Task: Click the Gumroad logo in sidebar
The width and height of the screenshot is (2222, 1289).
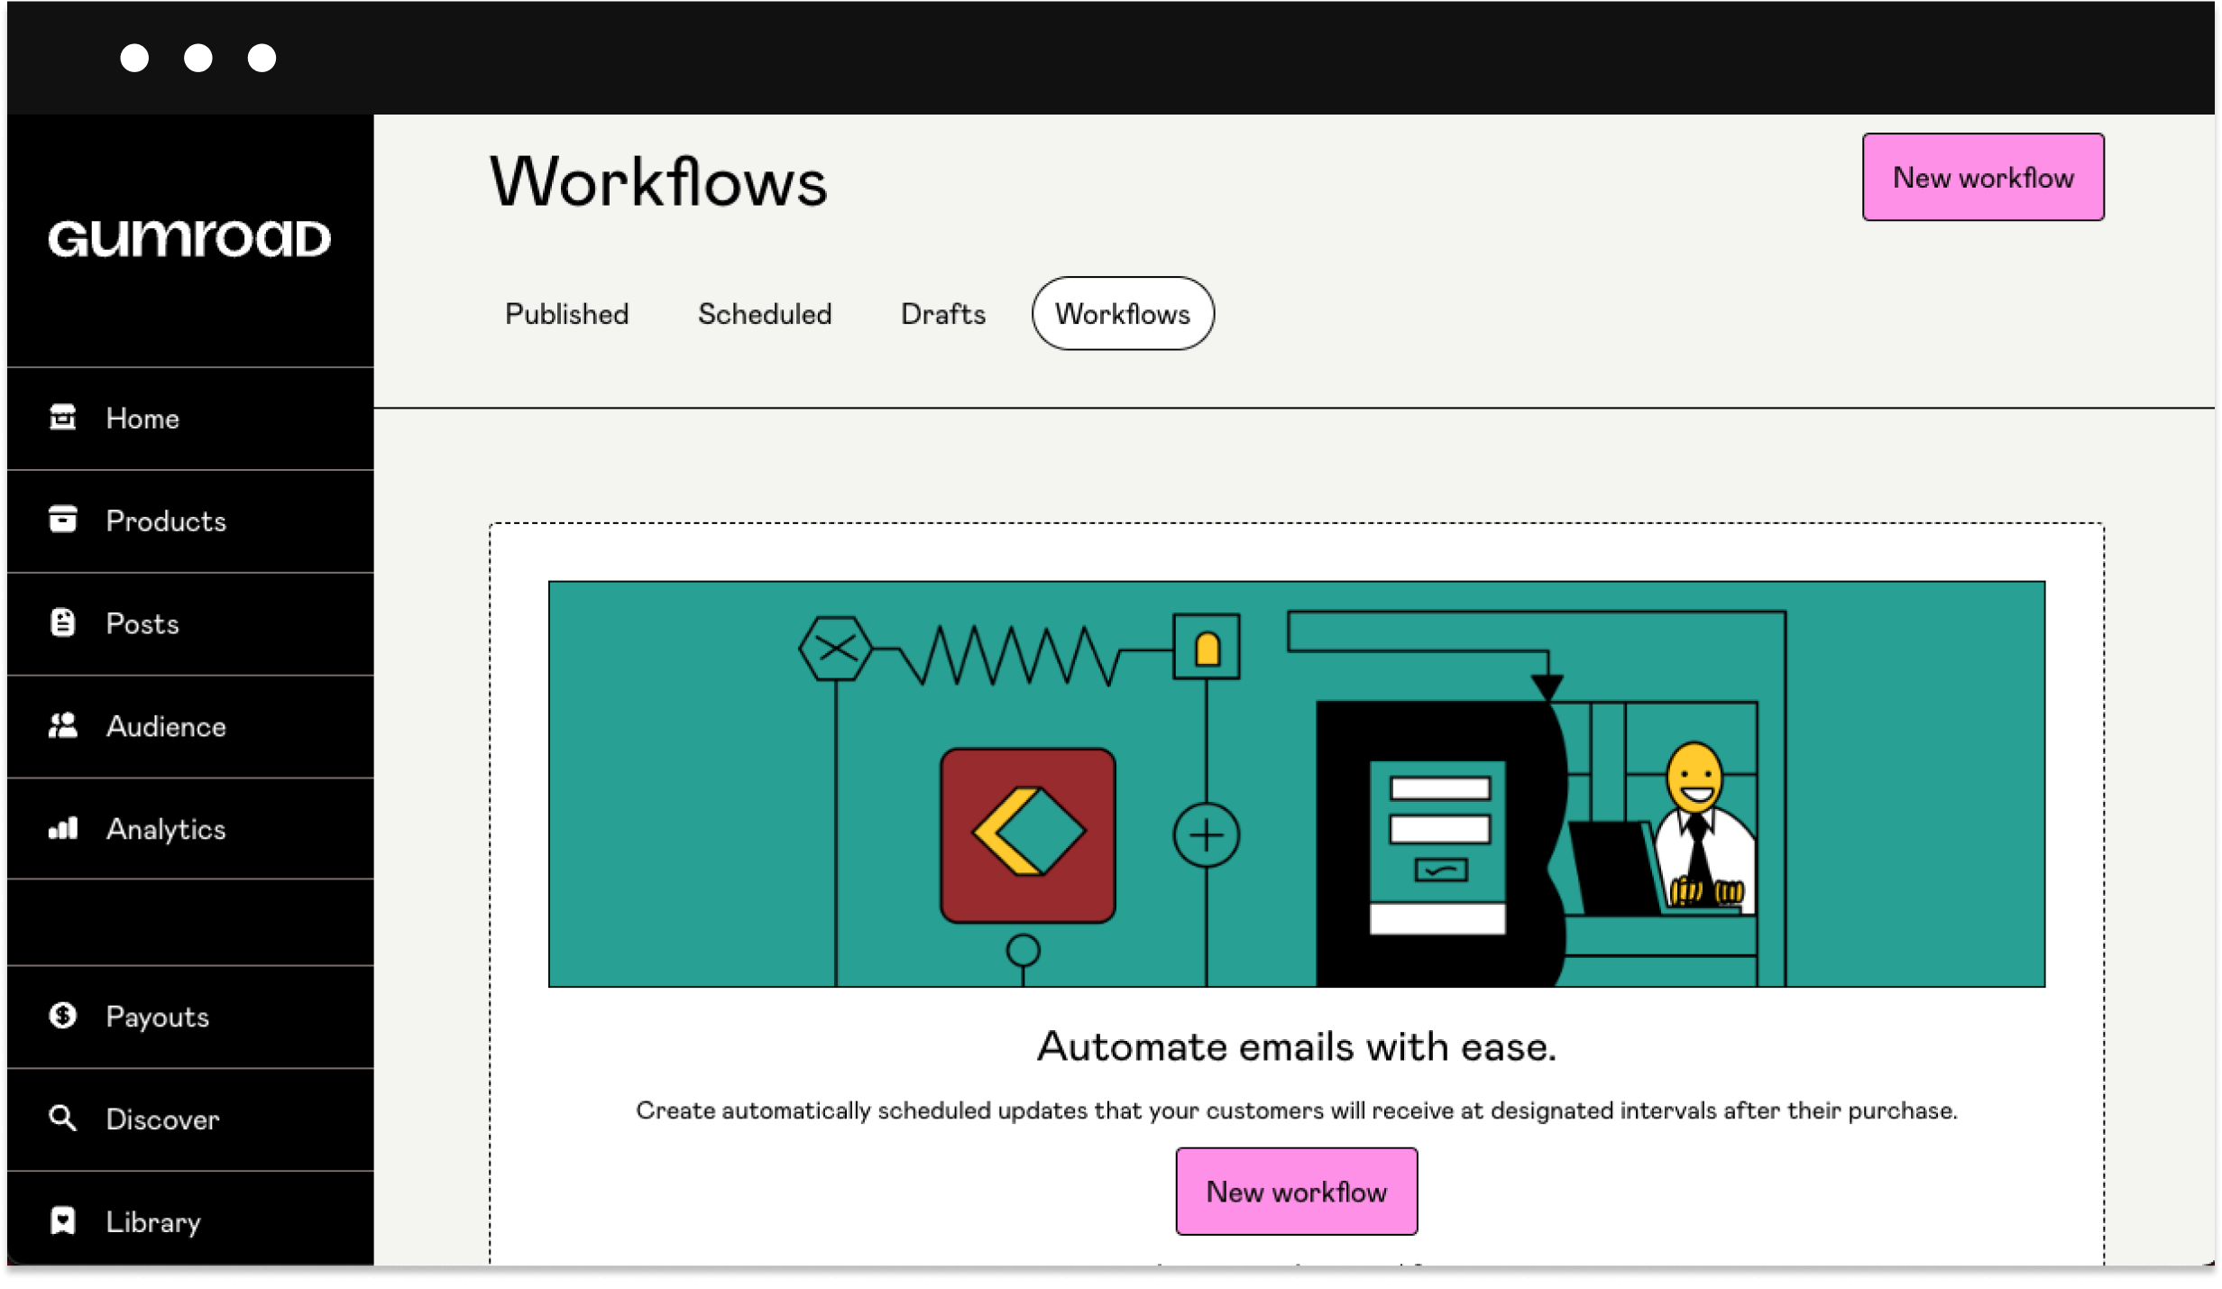Action: click(x=188, y=238)
